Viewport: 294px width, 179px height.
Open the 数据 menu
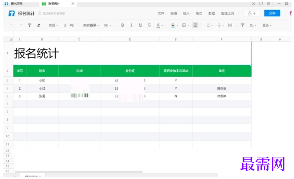(211, 13)
